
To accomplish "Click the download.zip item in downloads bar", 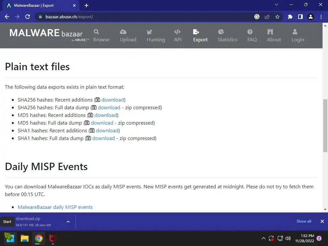I will (x=33, y=222).
